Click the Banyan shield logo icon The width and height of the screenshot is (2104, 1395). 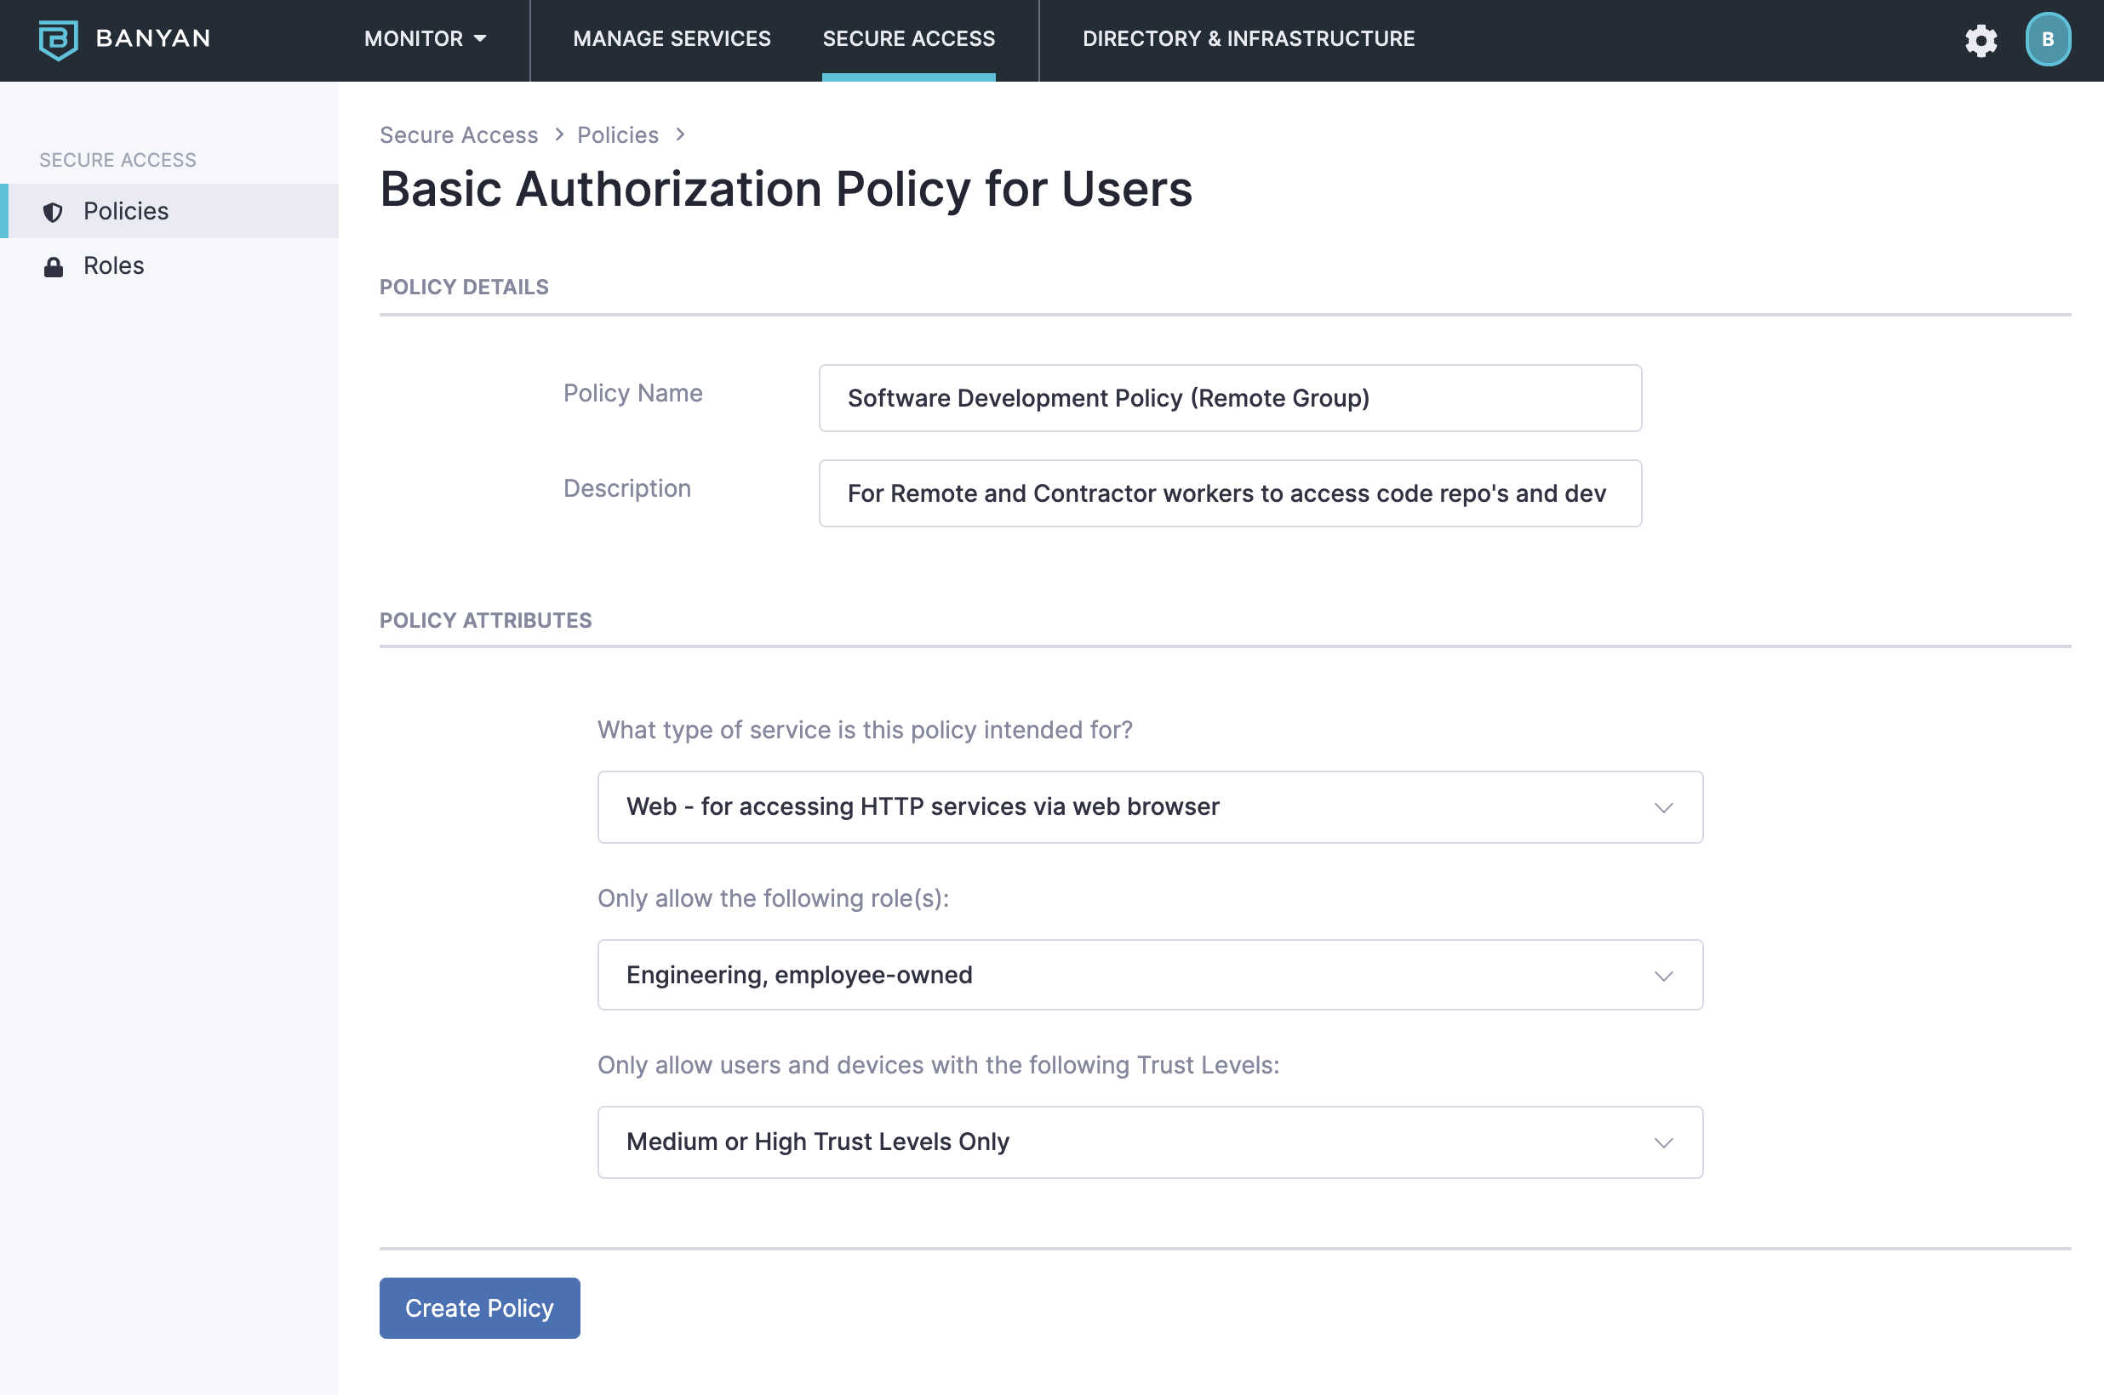pos(58,39)
